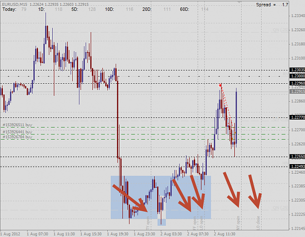The height and width of the screenshot is (237, 305).
Task: Click the '1D:' range label
Action: (41, 9)
